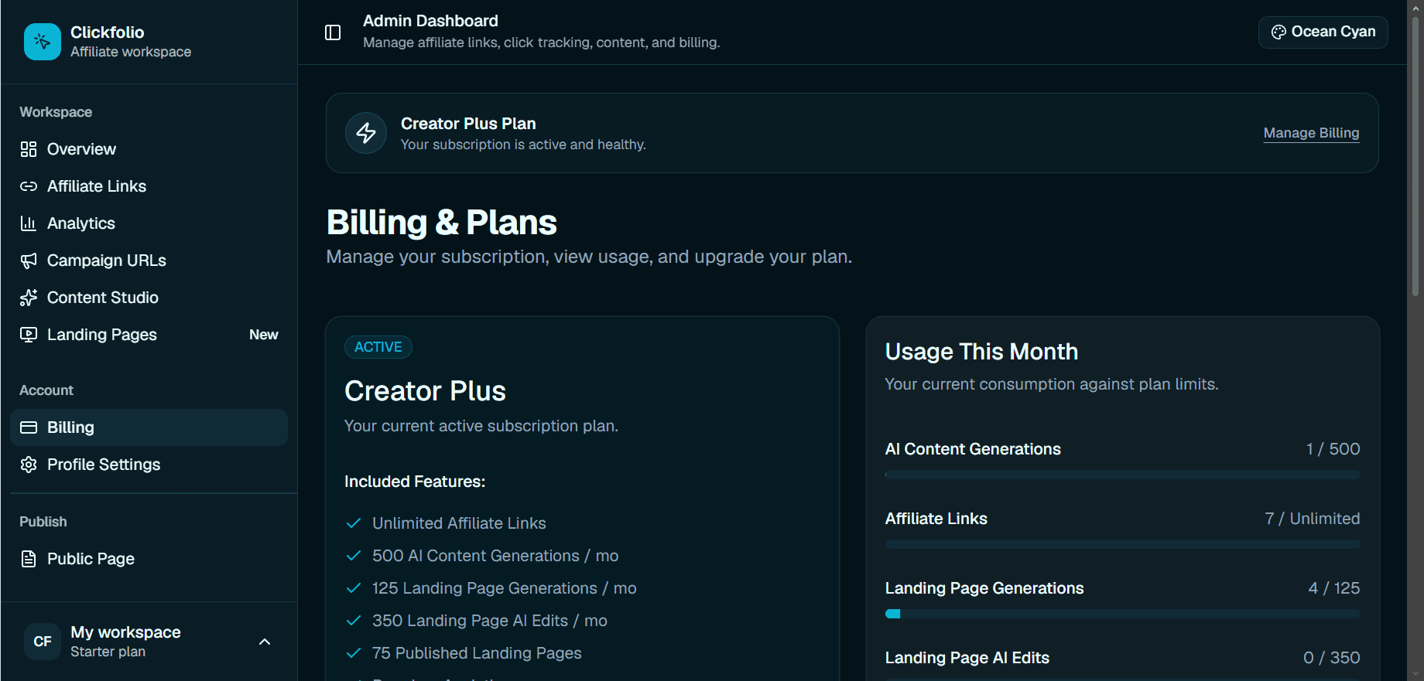Click the Public Page document icon
This screenshot has width=1424, height=681.
point(29,559)
